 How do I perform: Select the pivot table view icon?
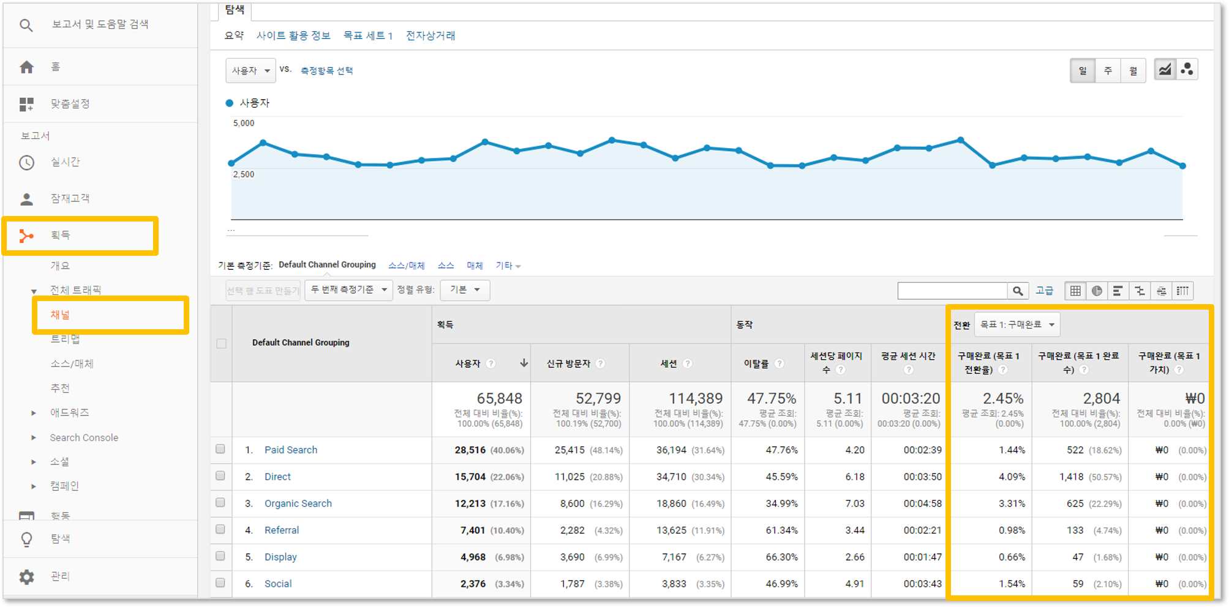click(1182, 290)
